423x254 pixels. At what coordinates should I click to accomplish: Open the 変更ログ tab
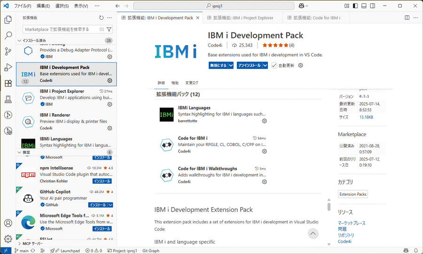[x=192, y=83]
